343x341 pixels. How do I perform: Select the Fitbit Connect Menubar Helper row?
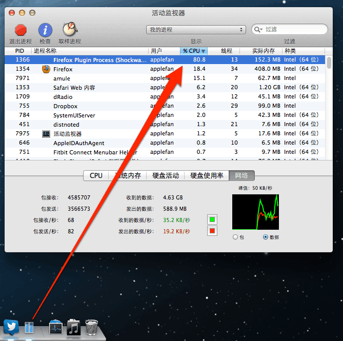tap(165, 152)
